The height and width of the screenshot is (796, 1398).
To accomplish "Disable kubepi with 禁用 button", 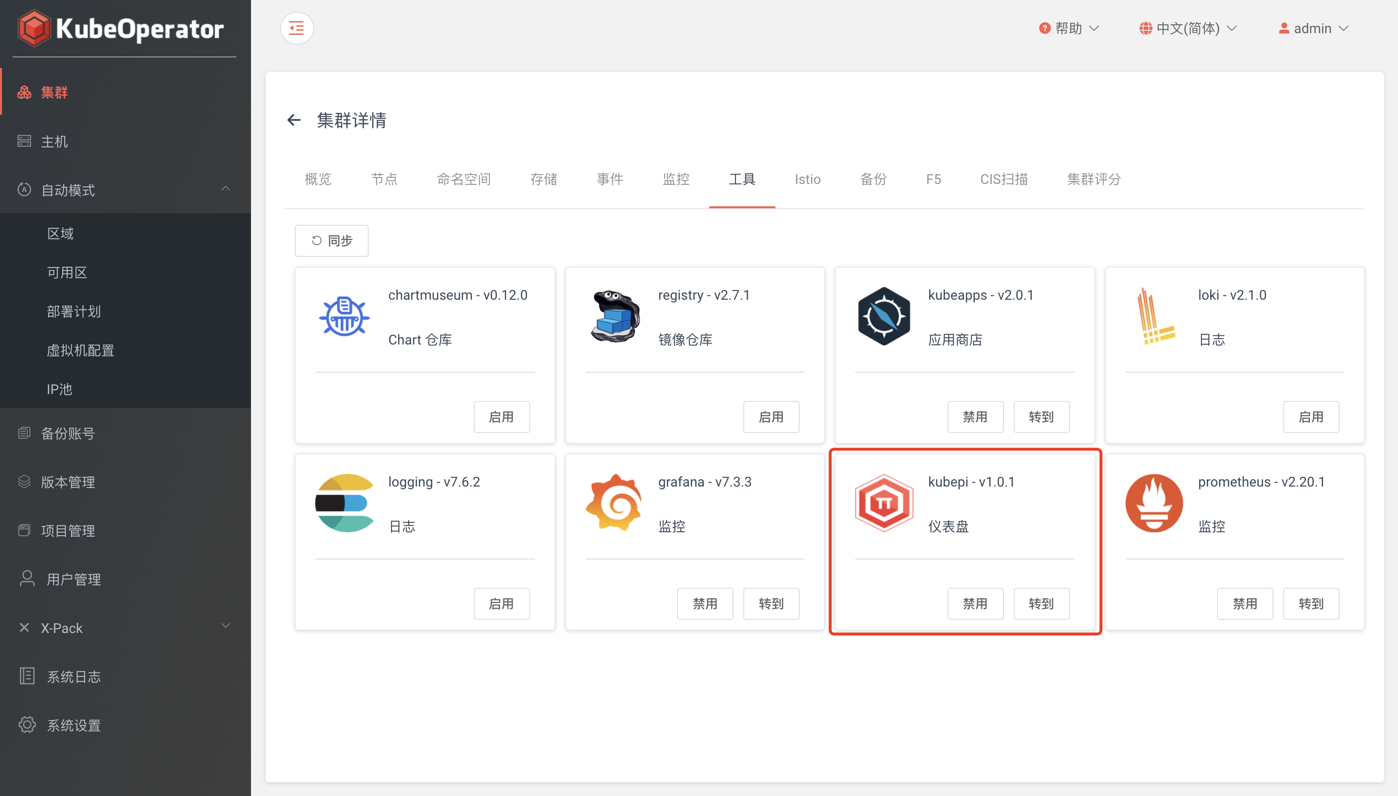I will pyautogui.click(x=976, y=603).
